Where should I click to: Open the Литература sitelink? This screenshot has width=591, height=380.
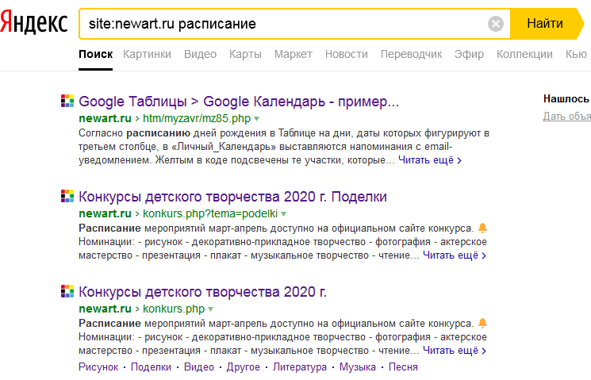tap(300, 367)
